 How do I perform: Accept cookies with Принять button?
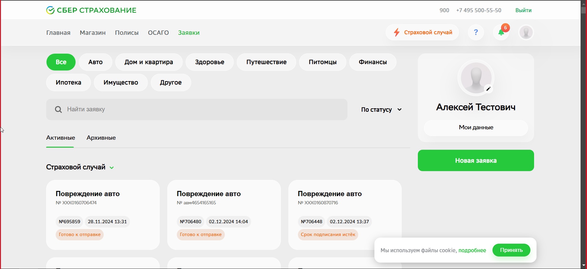pyautogui.click(x=511, y=250)
